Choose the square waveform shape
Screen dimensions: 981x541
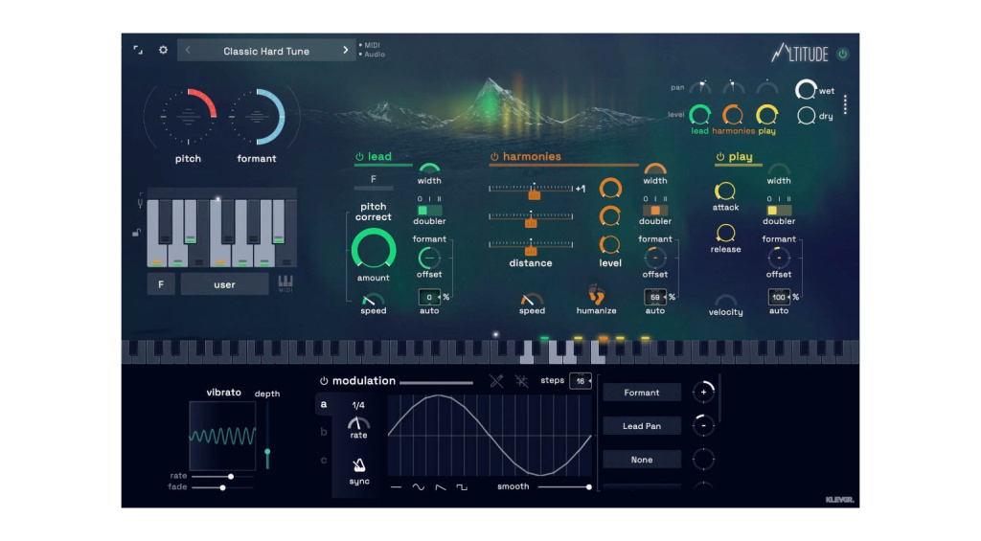tap(462, 487)
